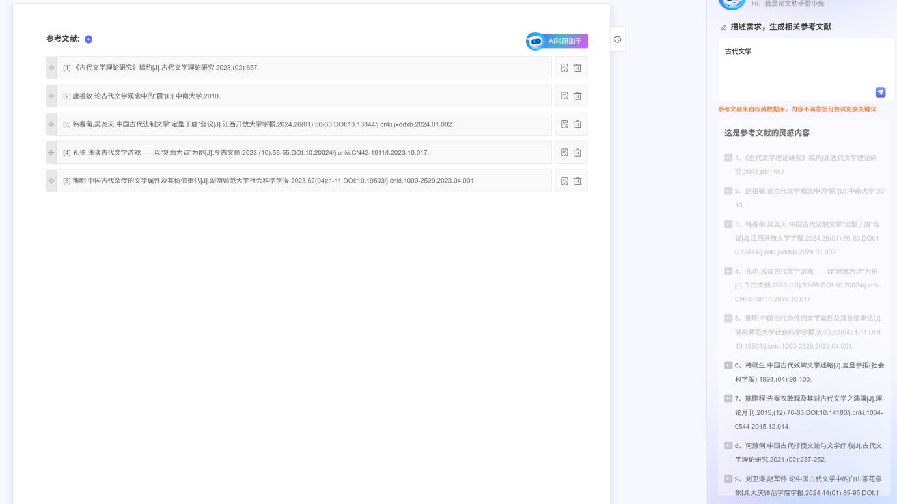
Task: Click the greyed insert icon for suggestion 4 孔雀
Action: (728, 271)
